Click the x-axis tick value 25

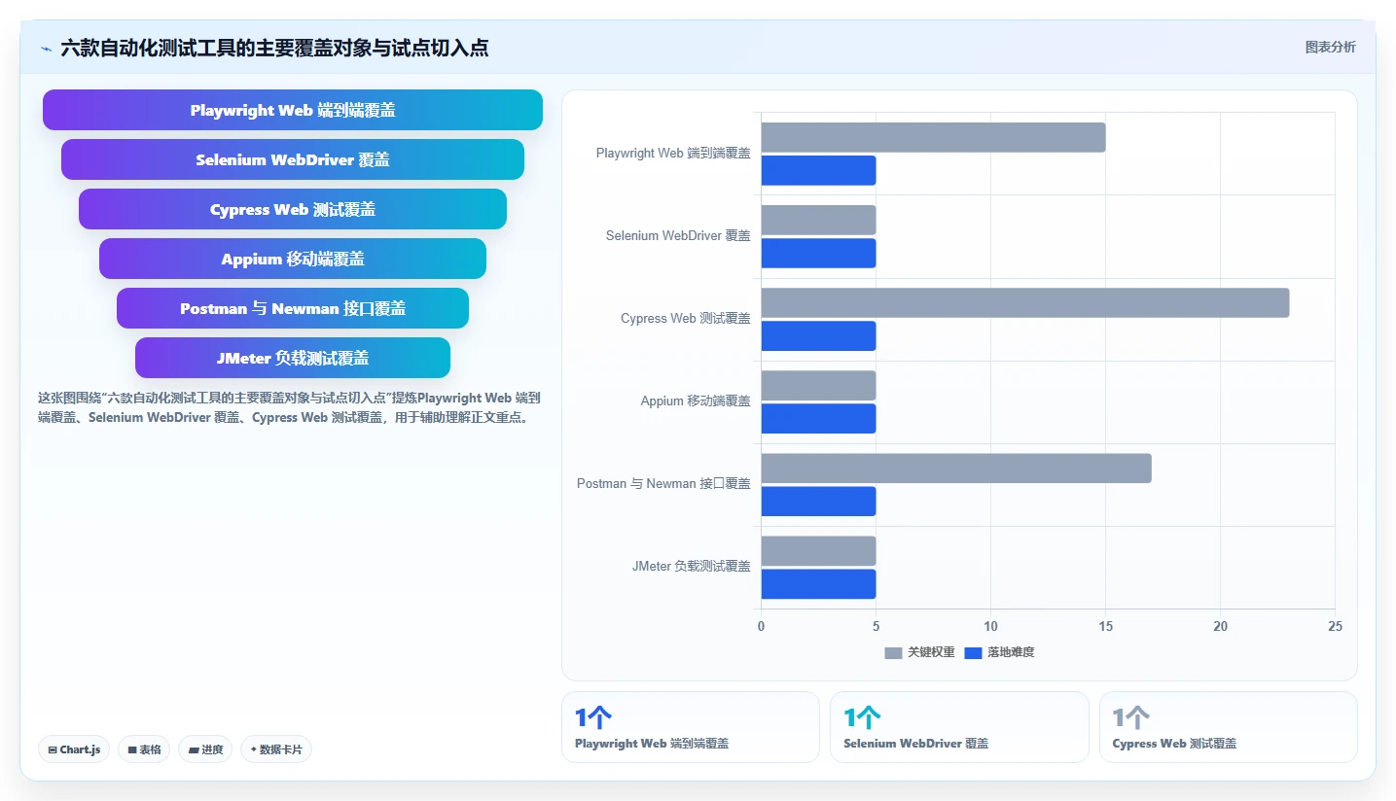point(1335,627)
